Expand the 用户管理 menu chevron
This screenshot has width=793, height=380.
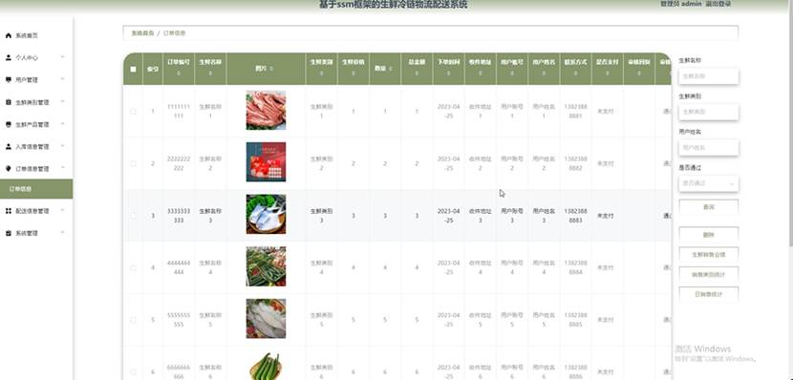pyautogui.click(x=63, y=79)
